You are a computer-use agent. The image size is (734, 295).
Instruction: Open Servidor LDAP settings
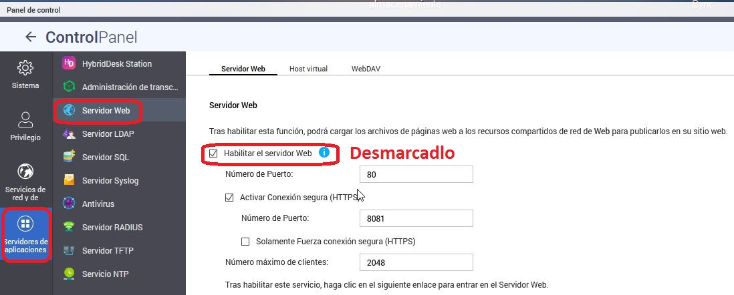[x=107, y=134]
